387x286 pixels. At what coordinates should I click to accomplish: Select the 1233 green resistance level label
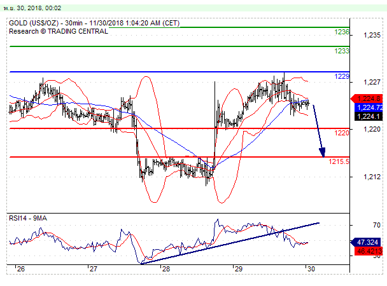342,50
